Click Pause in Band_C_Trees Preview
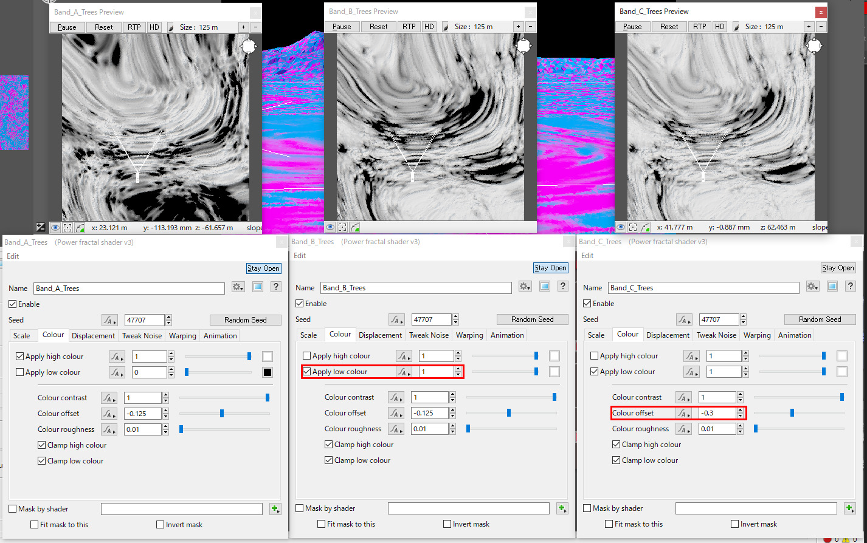The width and height of the screenshot is (867, 543). (x=632, y=27)
